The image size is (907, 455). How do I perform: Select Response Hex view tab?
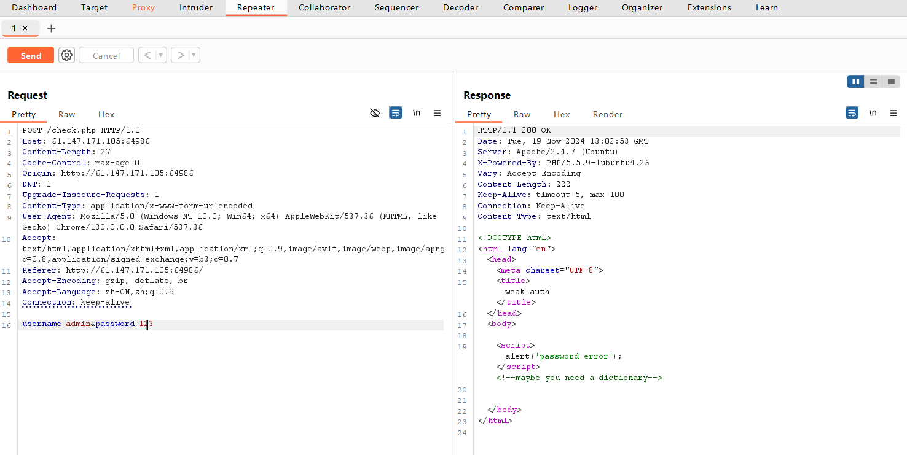coord(562,114)
